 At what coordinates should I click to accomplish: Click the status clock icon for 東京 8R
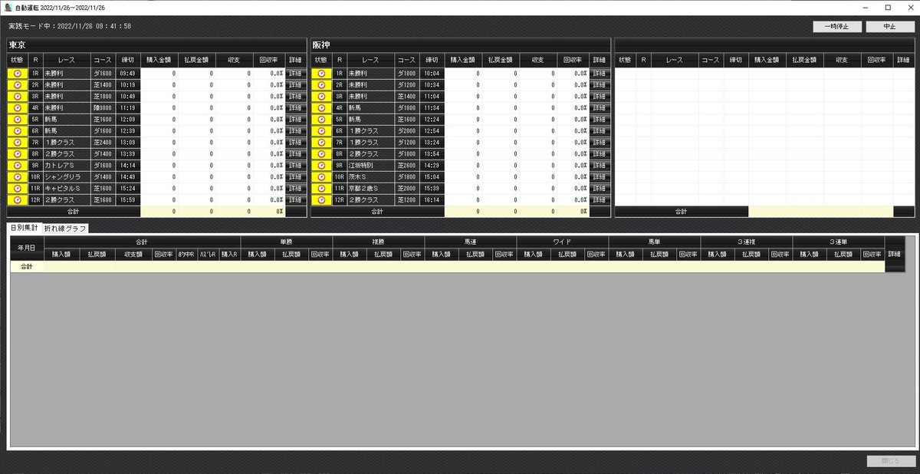tap(17, 154)
